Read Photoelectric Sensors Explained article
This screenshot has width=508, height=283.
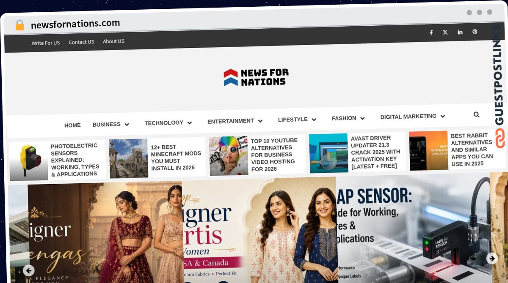pyautogui.click(x=75, y=160)
